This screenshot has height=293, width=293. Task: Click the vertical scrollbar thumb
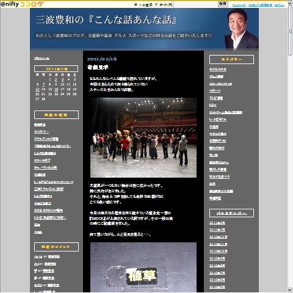tap(290, 30)
